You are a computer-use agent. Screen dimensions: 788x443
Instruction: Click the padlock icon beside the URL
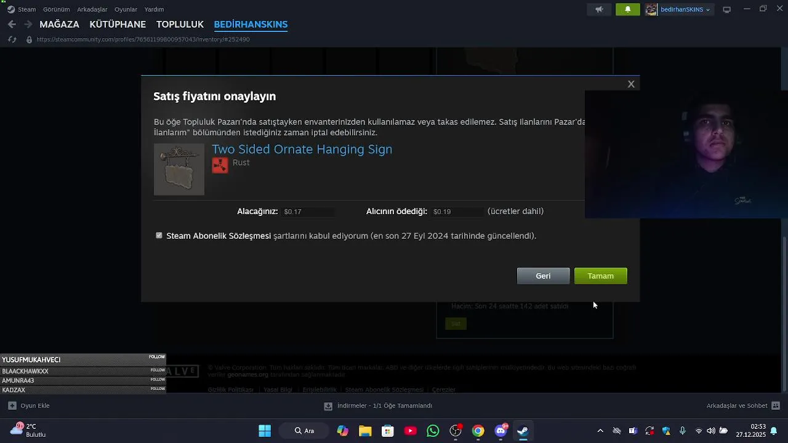(x=29, y=39)
